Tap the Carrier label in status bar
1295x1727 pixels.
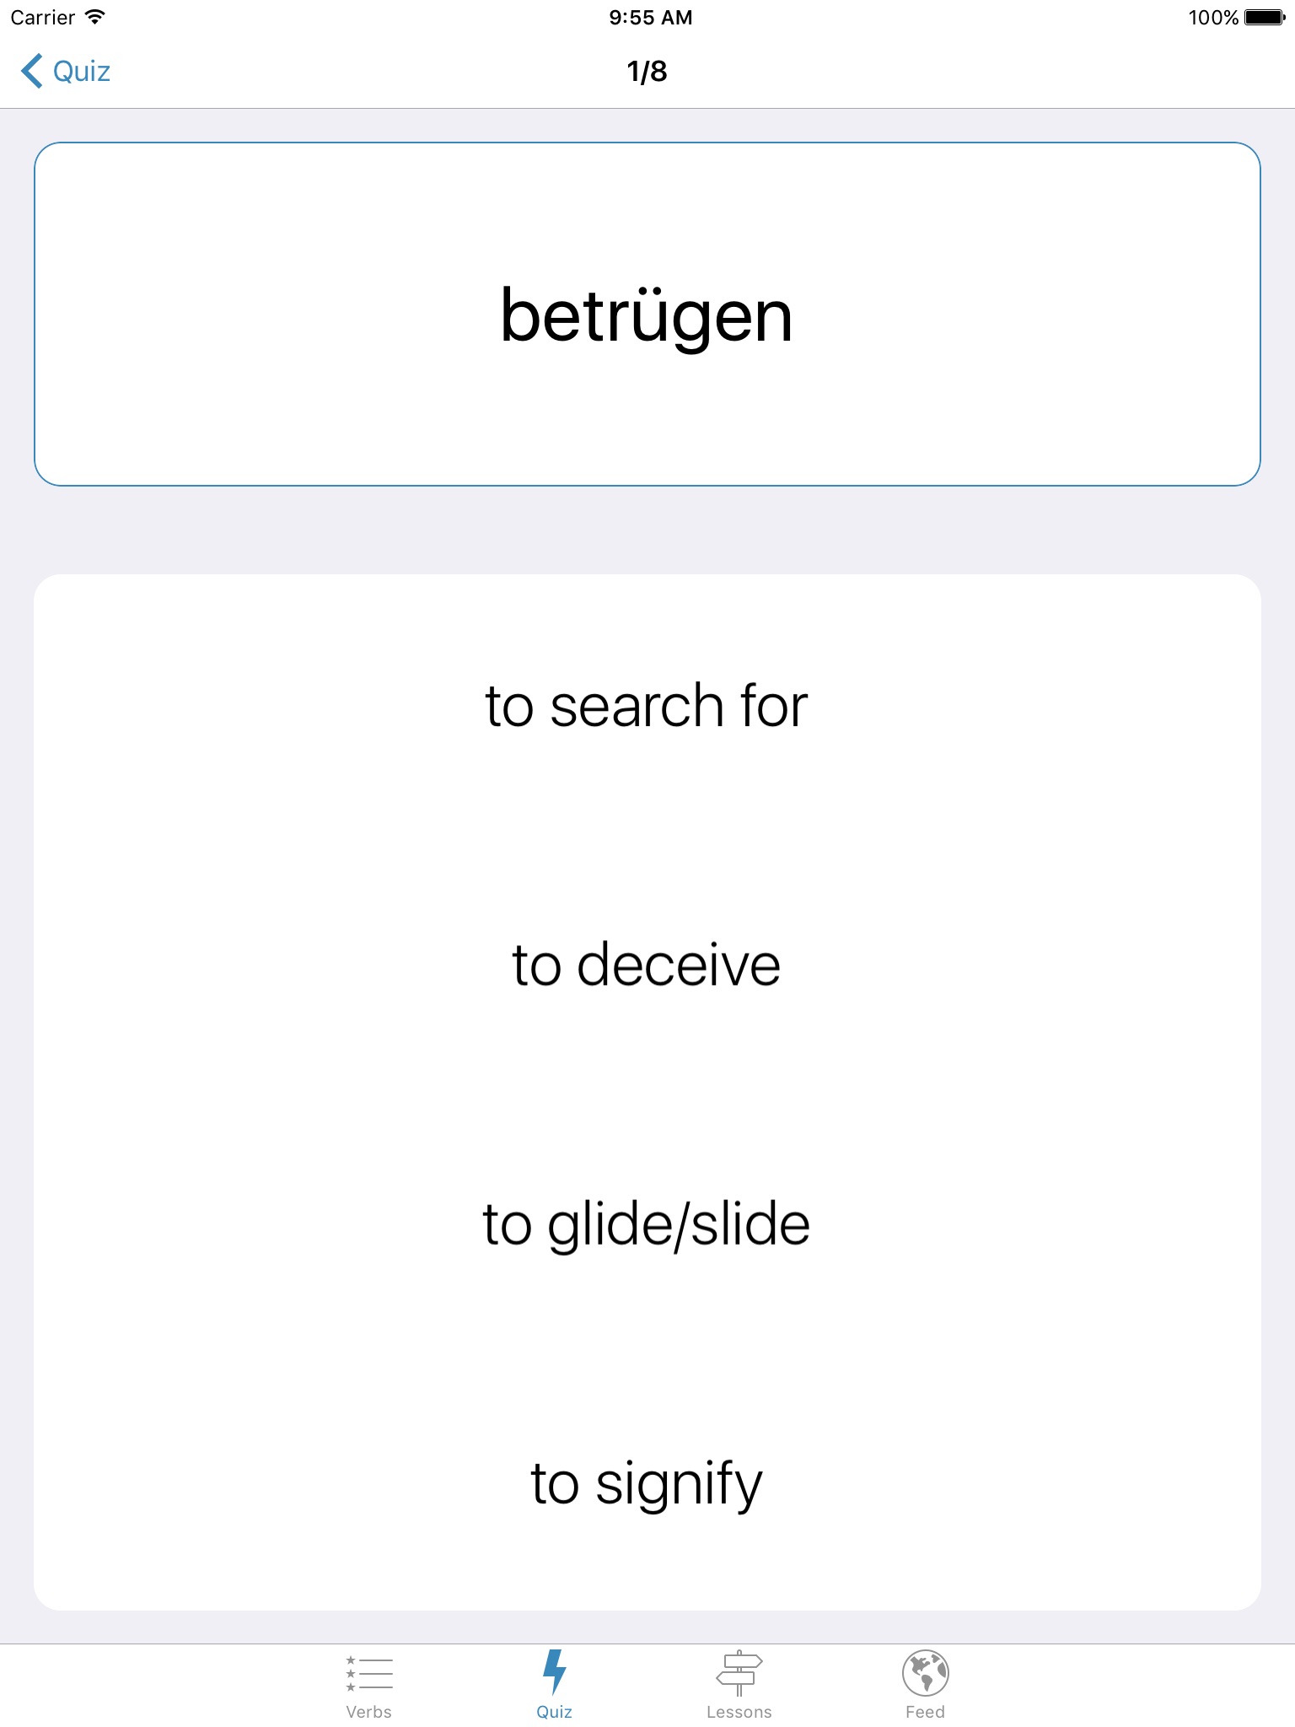point(42,18)
